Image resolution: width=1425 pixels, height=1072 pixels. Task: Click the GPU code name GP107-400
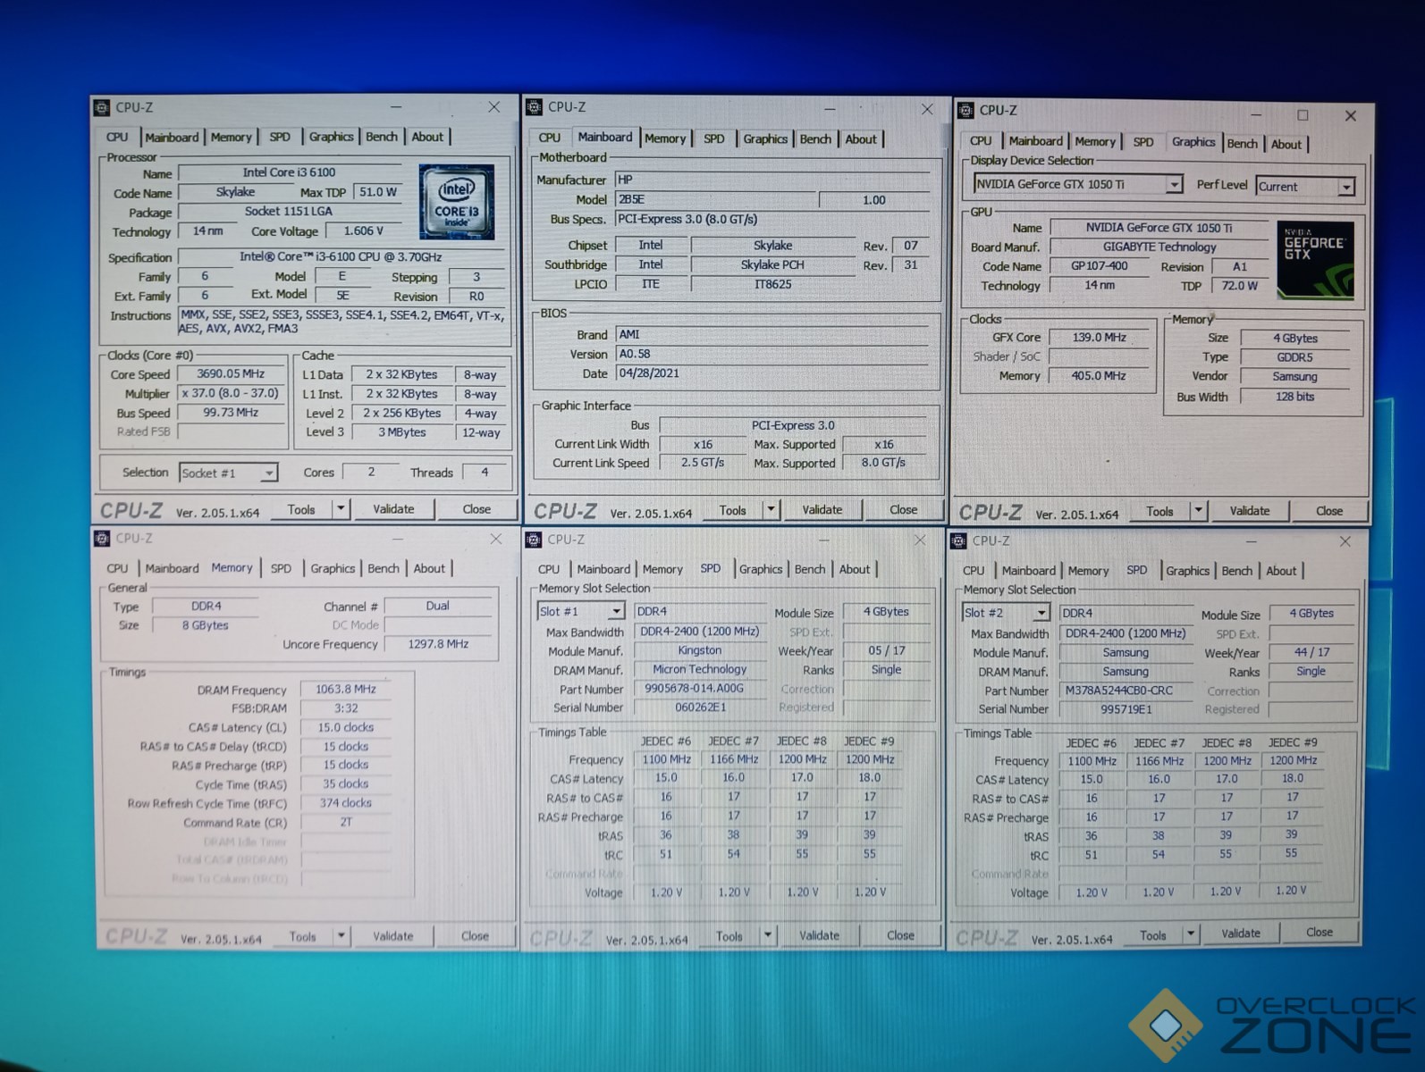coord(1099,266)
